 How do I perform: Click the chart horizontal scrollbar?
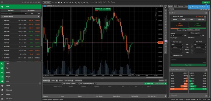(154, 78)
